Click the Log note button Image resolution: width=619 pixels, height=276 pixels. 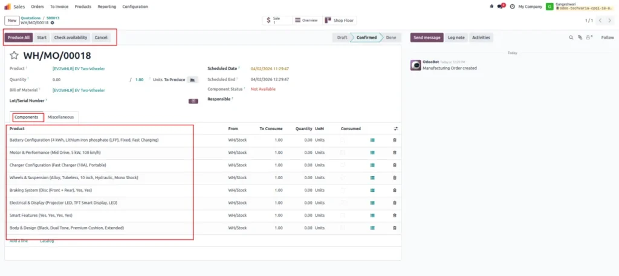coord(456,38)
